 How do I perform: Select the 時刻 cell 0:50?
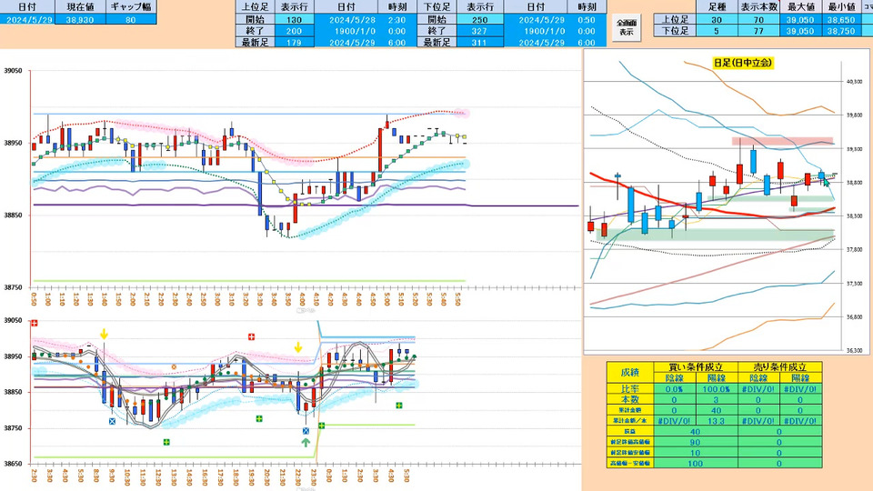[x=587, y=19]
